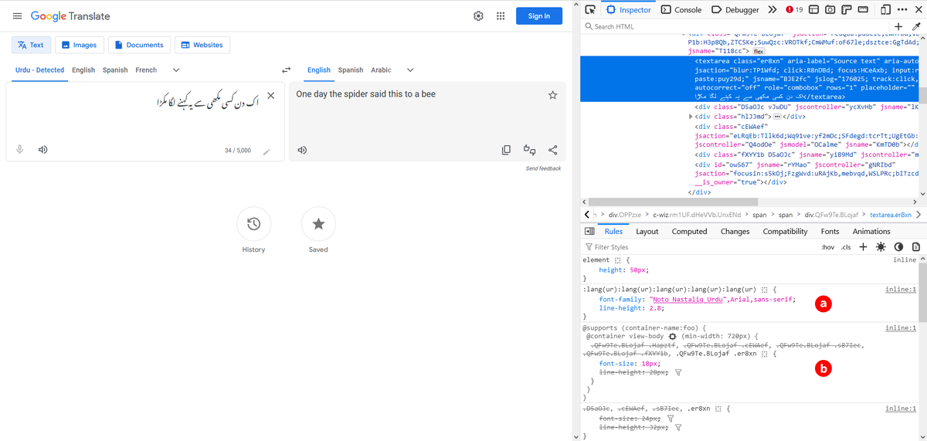Click the Send feedback link
Screen dimensions: 927x441
(x=543, y=168)
